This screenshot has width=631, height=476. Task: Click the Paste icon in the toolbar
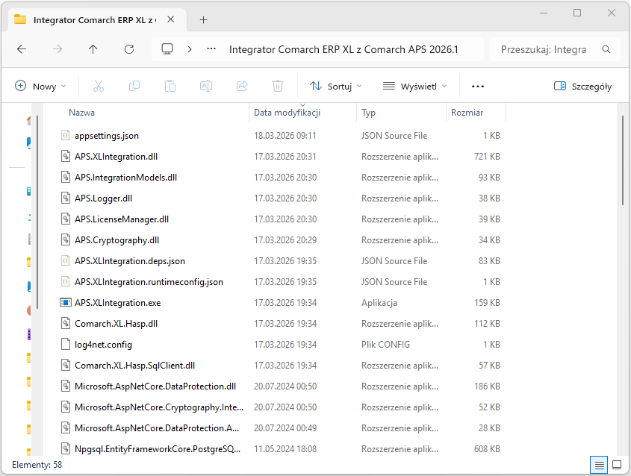pyautogui.click(x=170, y=86)
